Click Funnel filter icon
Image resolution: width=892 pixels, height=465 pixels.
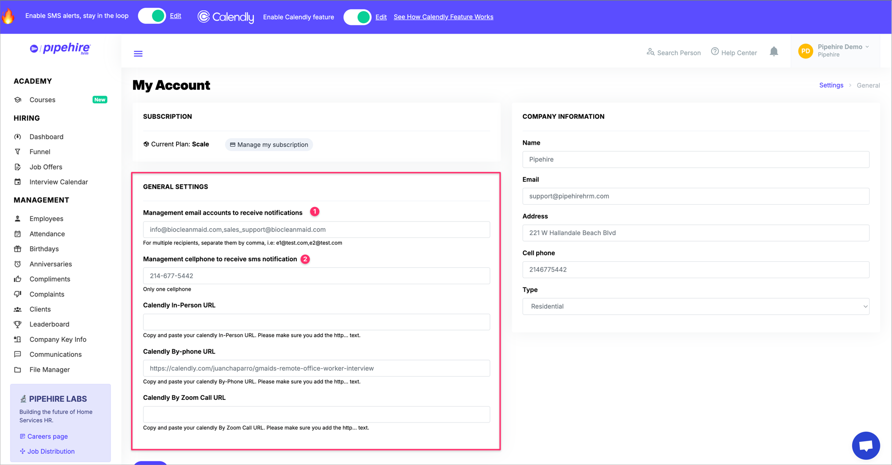click(18, 152)
